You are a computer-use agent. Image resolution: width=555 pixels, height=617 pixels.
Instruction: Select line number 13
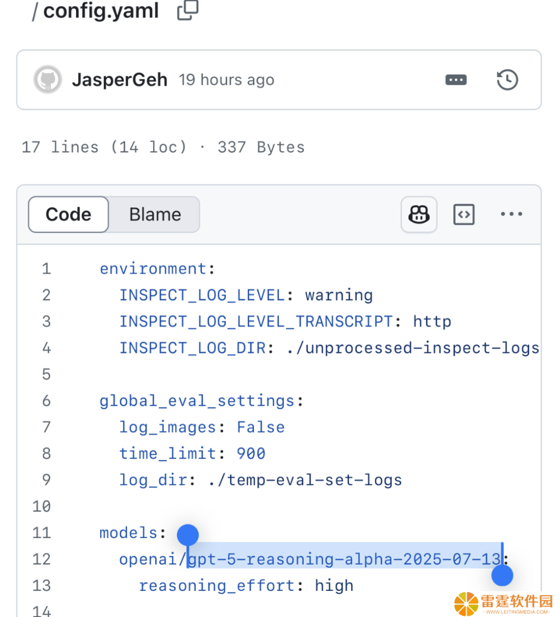click(42, 586)
